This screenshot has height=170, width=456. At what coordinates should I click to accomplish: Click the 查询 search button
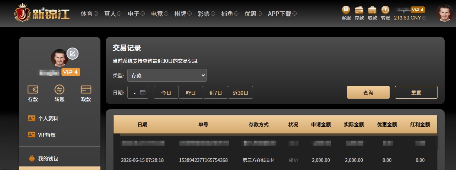point(368,92)
